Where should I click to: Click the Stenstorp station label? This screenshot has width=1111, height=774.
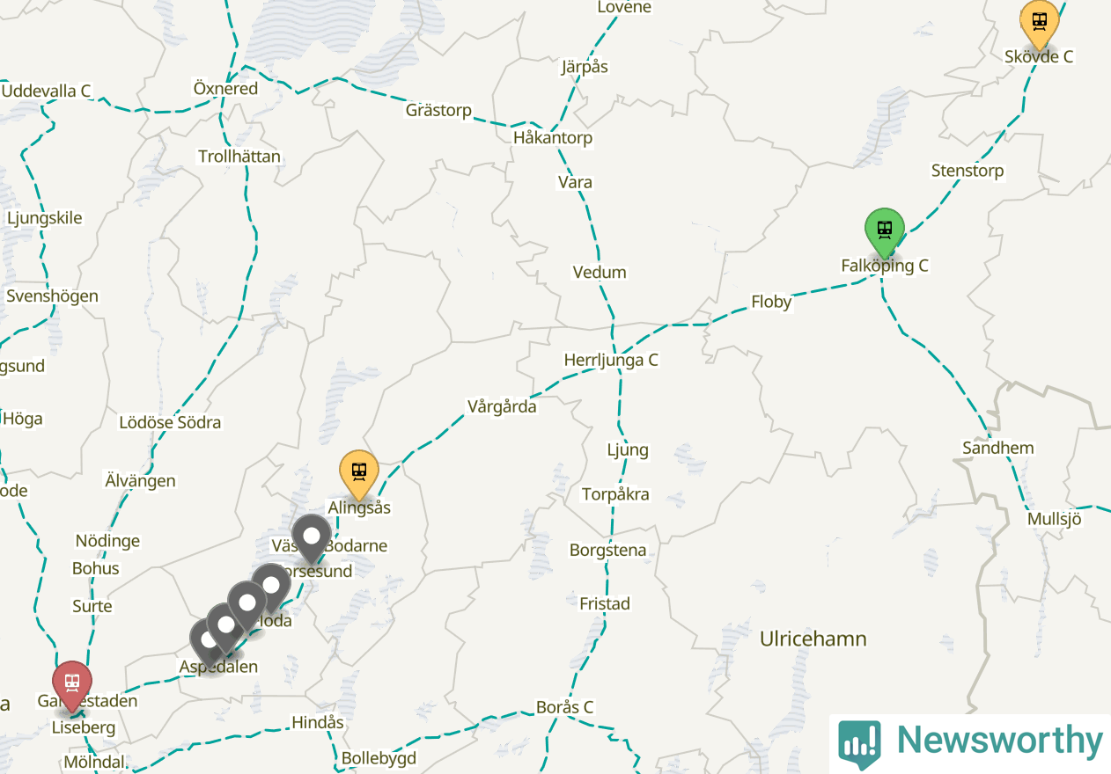(968, 171)
